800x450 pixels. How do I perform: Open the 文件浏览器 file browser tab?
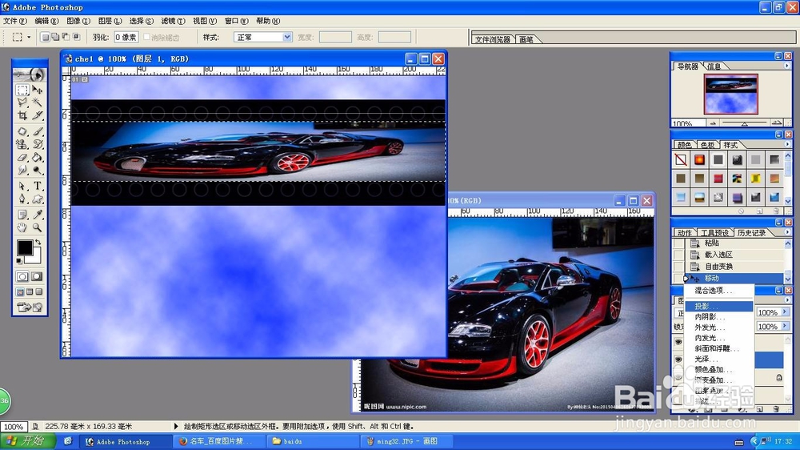coord(492,38)
